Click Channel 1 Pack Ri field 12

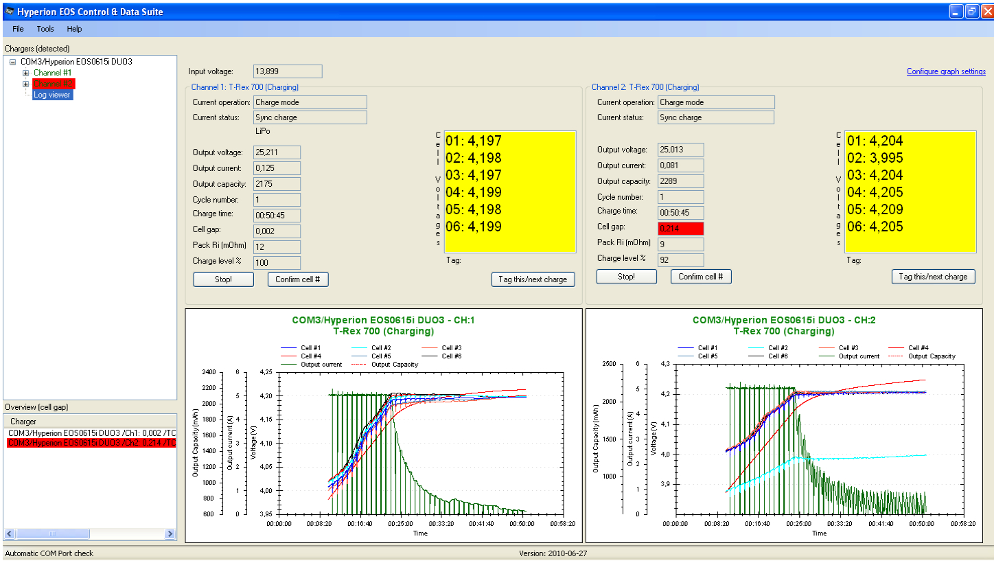(277, 247)
